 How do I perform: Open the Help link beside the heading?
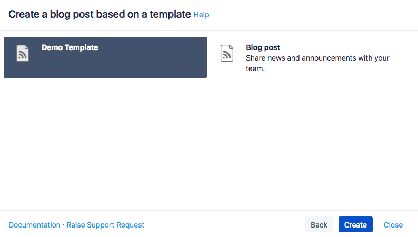[201, 15]
